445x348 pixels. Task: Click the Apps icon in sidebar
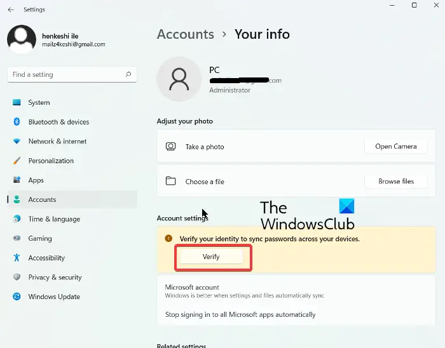(x=17, y=180)
